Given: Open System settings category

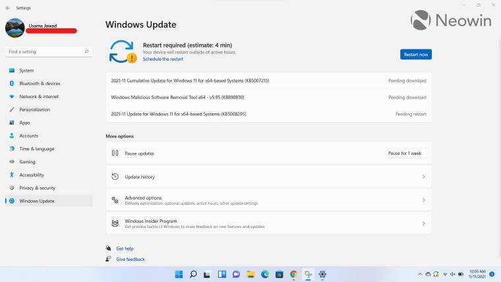Looking at the screenshot, I should click(49, 70).
